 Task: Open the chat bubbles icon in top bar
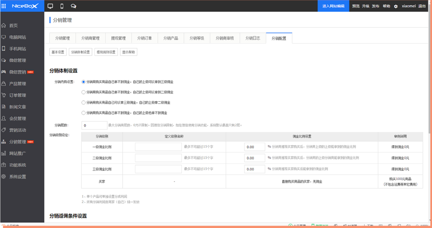click(x=73, y=6)
